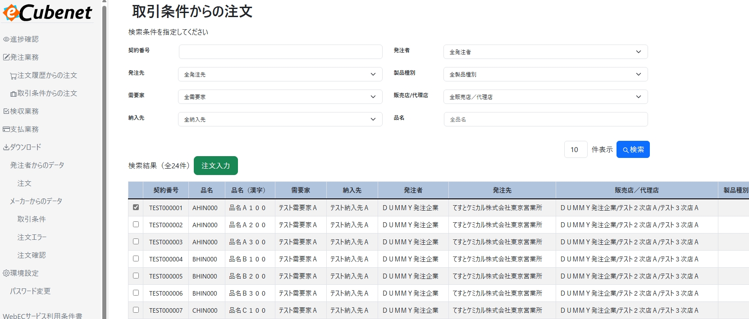The height and width of the screenshot is (319, 749).
Task: Open 発注者からのデータ item
Action: coord(37,165)
